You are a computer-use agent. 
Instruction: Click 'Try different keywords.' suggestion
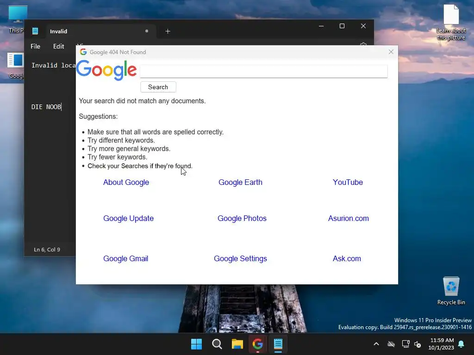point(121,141)
